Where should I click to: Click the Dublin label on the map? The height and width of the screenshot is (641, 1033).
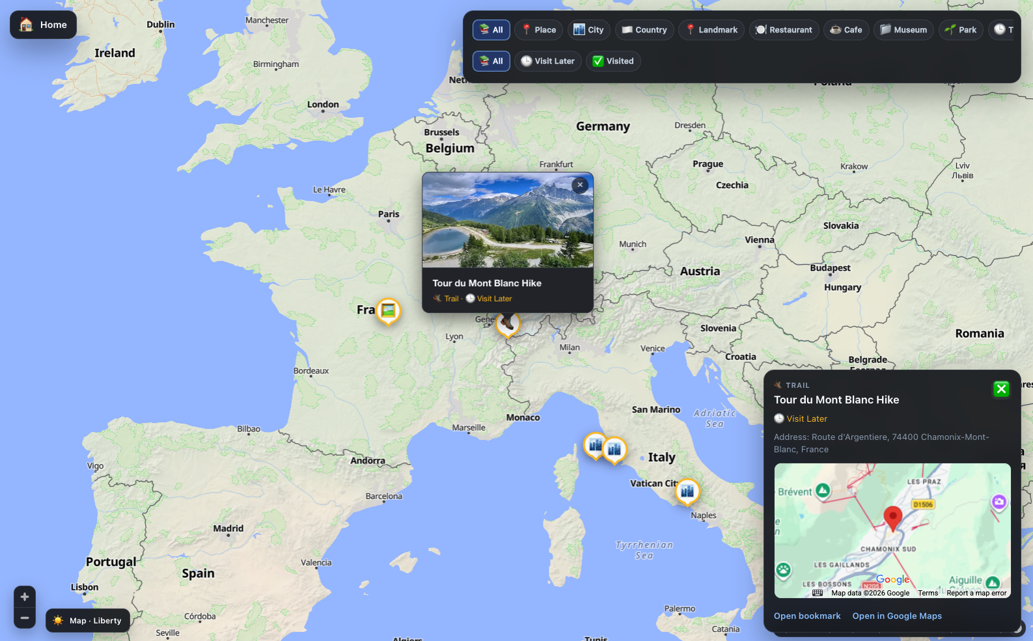tap(161, 25)
